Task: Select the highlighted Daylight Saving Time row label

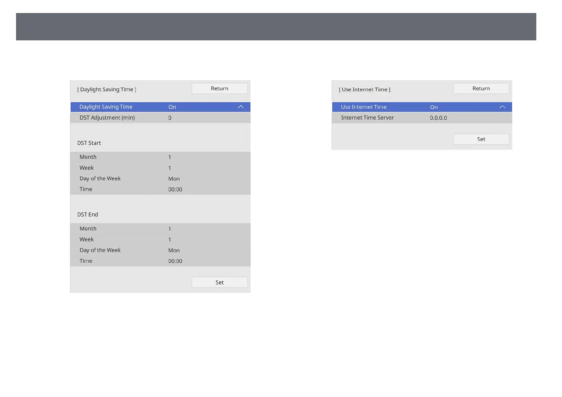Action: click(x=106, y=107)
